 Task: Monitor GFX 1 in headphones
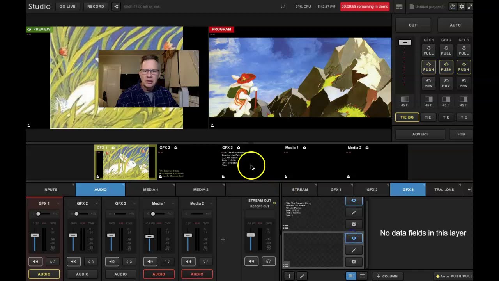[x=53, y=261]
